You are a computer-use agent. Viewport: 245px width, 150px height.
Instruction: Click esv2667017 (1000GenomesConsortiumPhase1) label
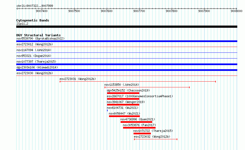pyautogui.click(x=140, y=96)
